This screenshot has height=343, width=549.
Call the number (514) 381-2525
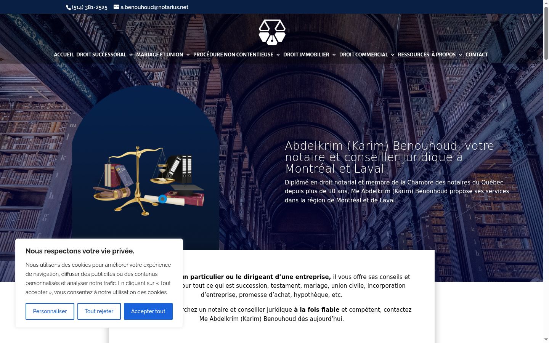90,7
